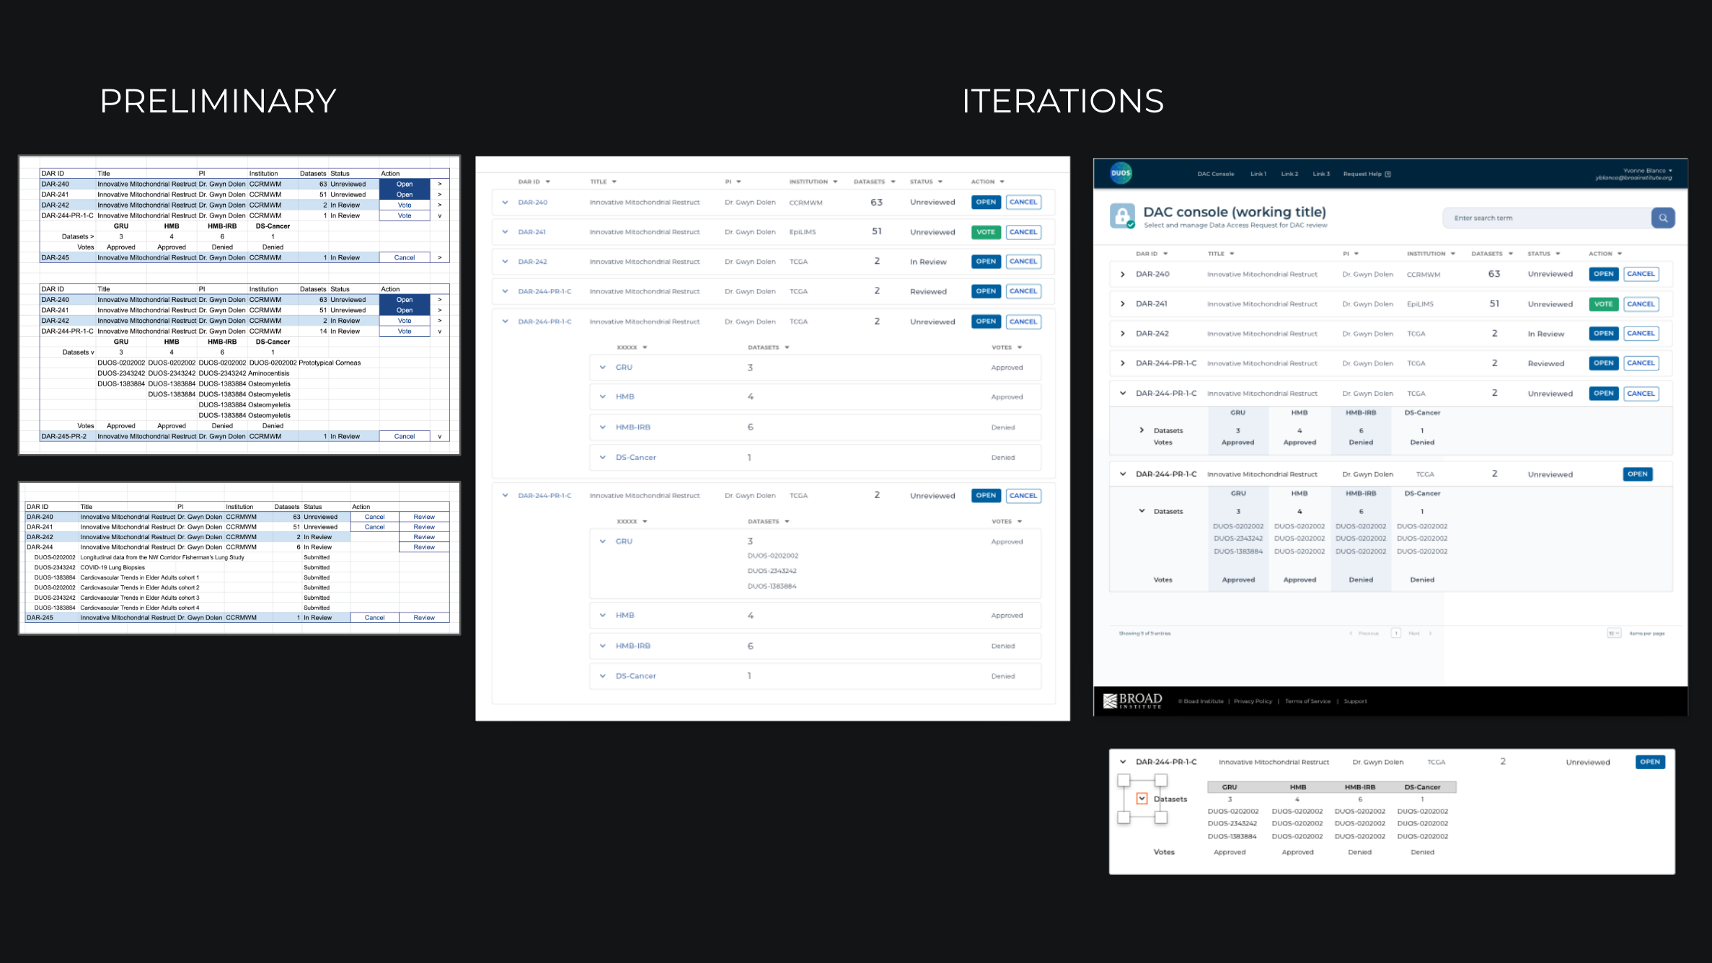Viewport: 1712px width, 963px height.
Task: Click the lock icon beside DAC console title
Action: [x=1122, y=216]
